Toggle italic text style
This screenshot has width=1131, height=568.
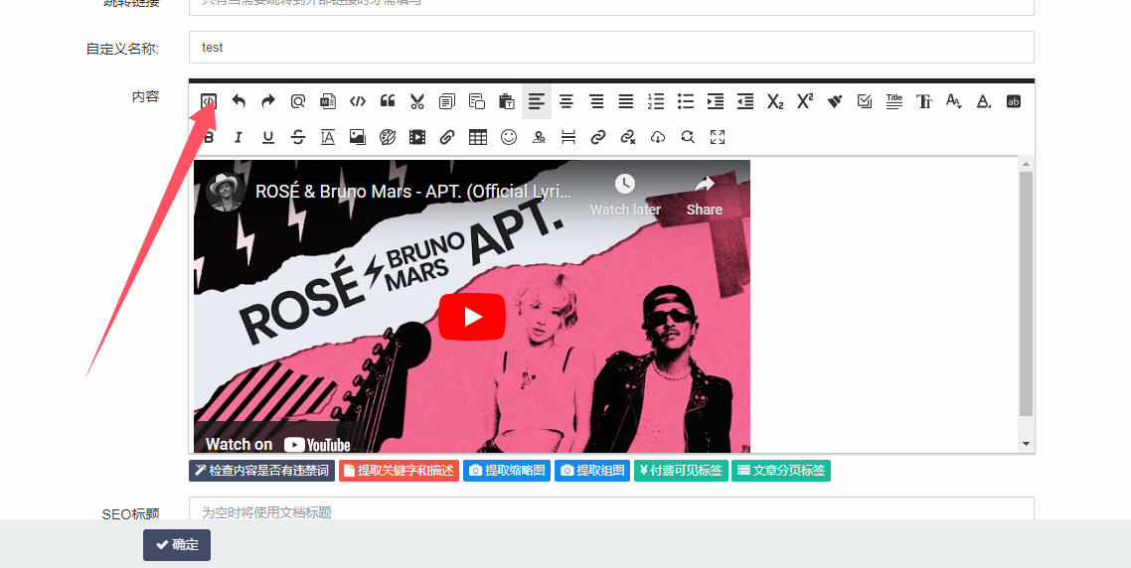click(239, 137)
